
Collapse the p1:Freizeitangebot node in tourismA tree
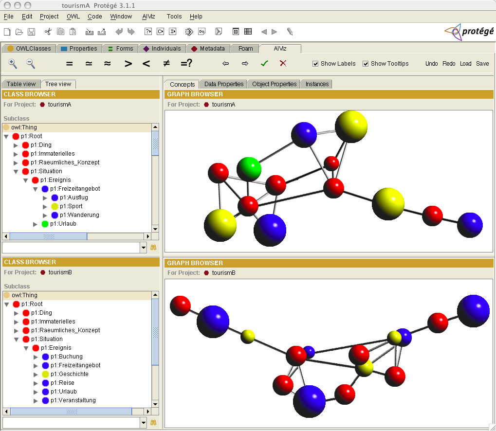tap(36, 189)
